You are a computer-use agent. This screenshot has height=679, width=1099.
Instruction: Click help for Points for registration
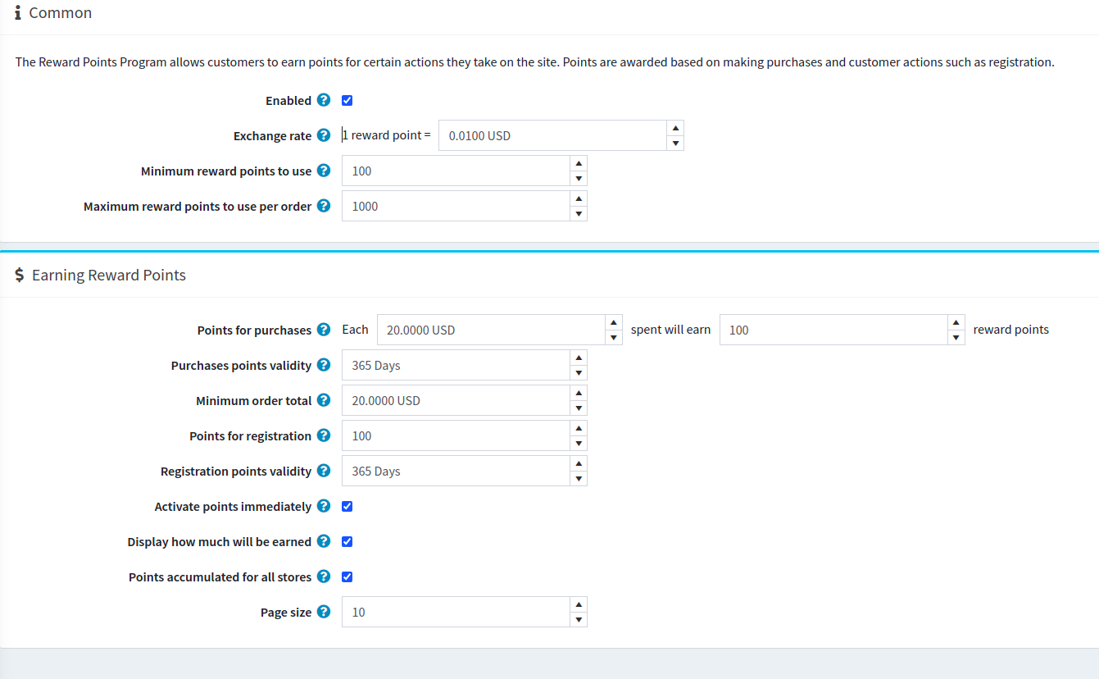click(x=324, y=435)
